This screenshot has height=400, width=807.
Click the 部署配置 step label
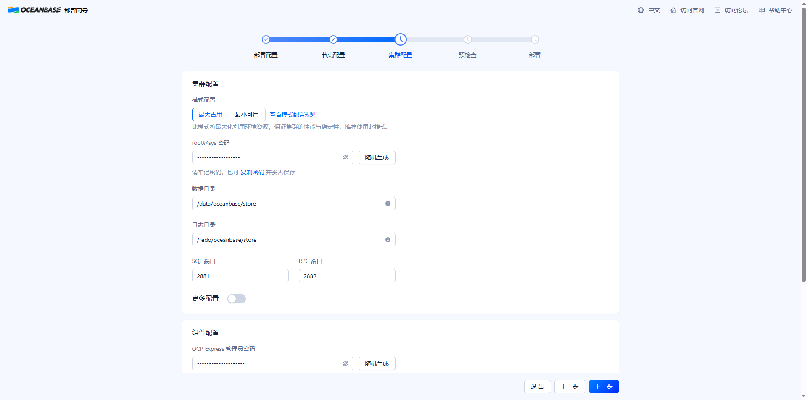point(266,55)
